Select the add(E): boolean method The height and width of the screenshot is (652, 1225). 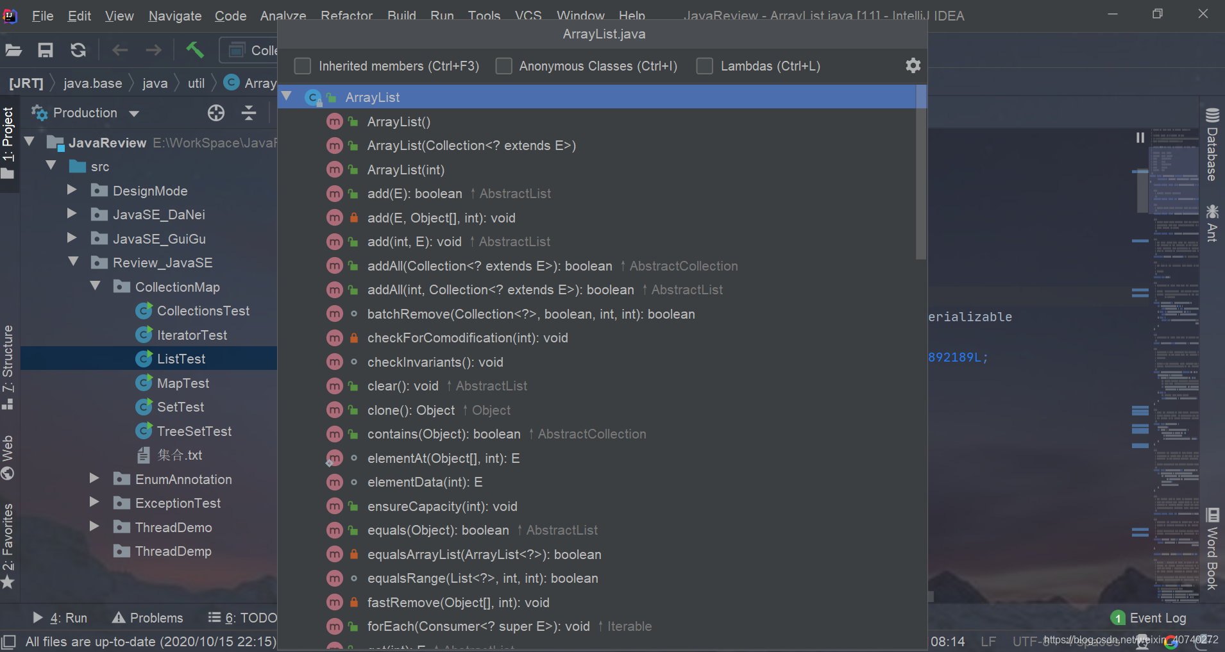pos(414,194)
